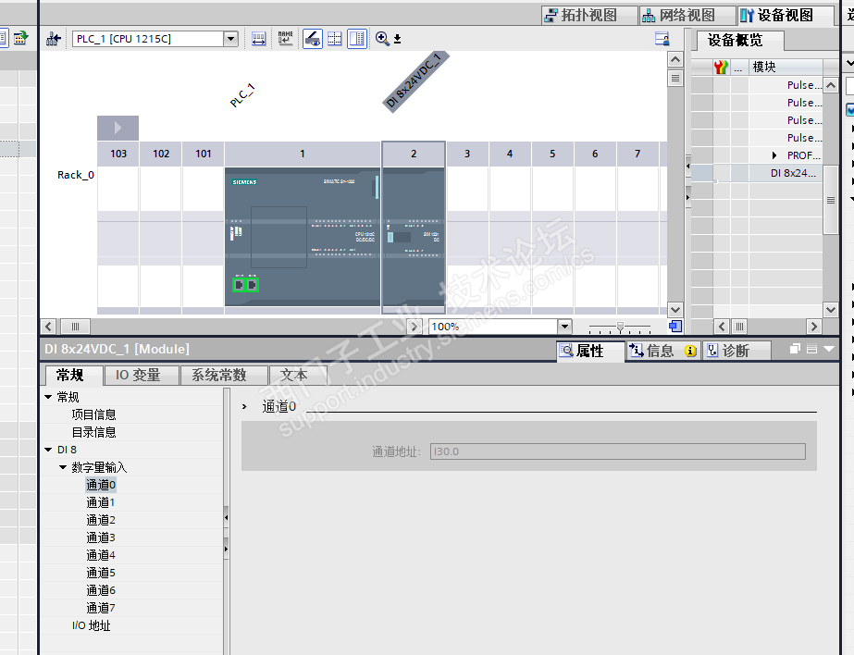Open the 属性 inspector tab

point(590,352)
